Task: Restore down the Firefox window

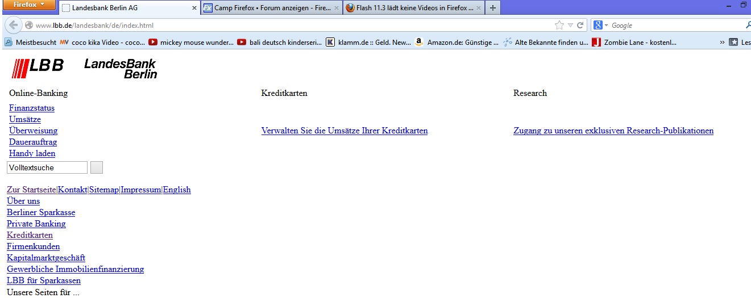Action: [743, 5]
